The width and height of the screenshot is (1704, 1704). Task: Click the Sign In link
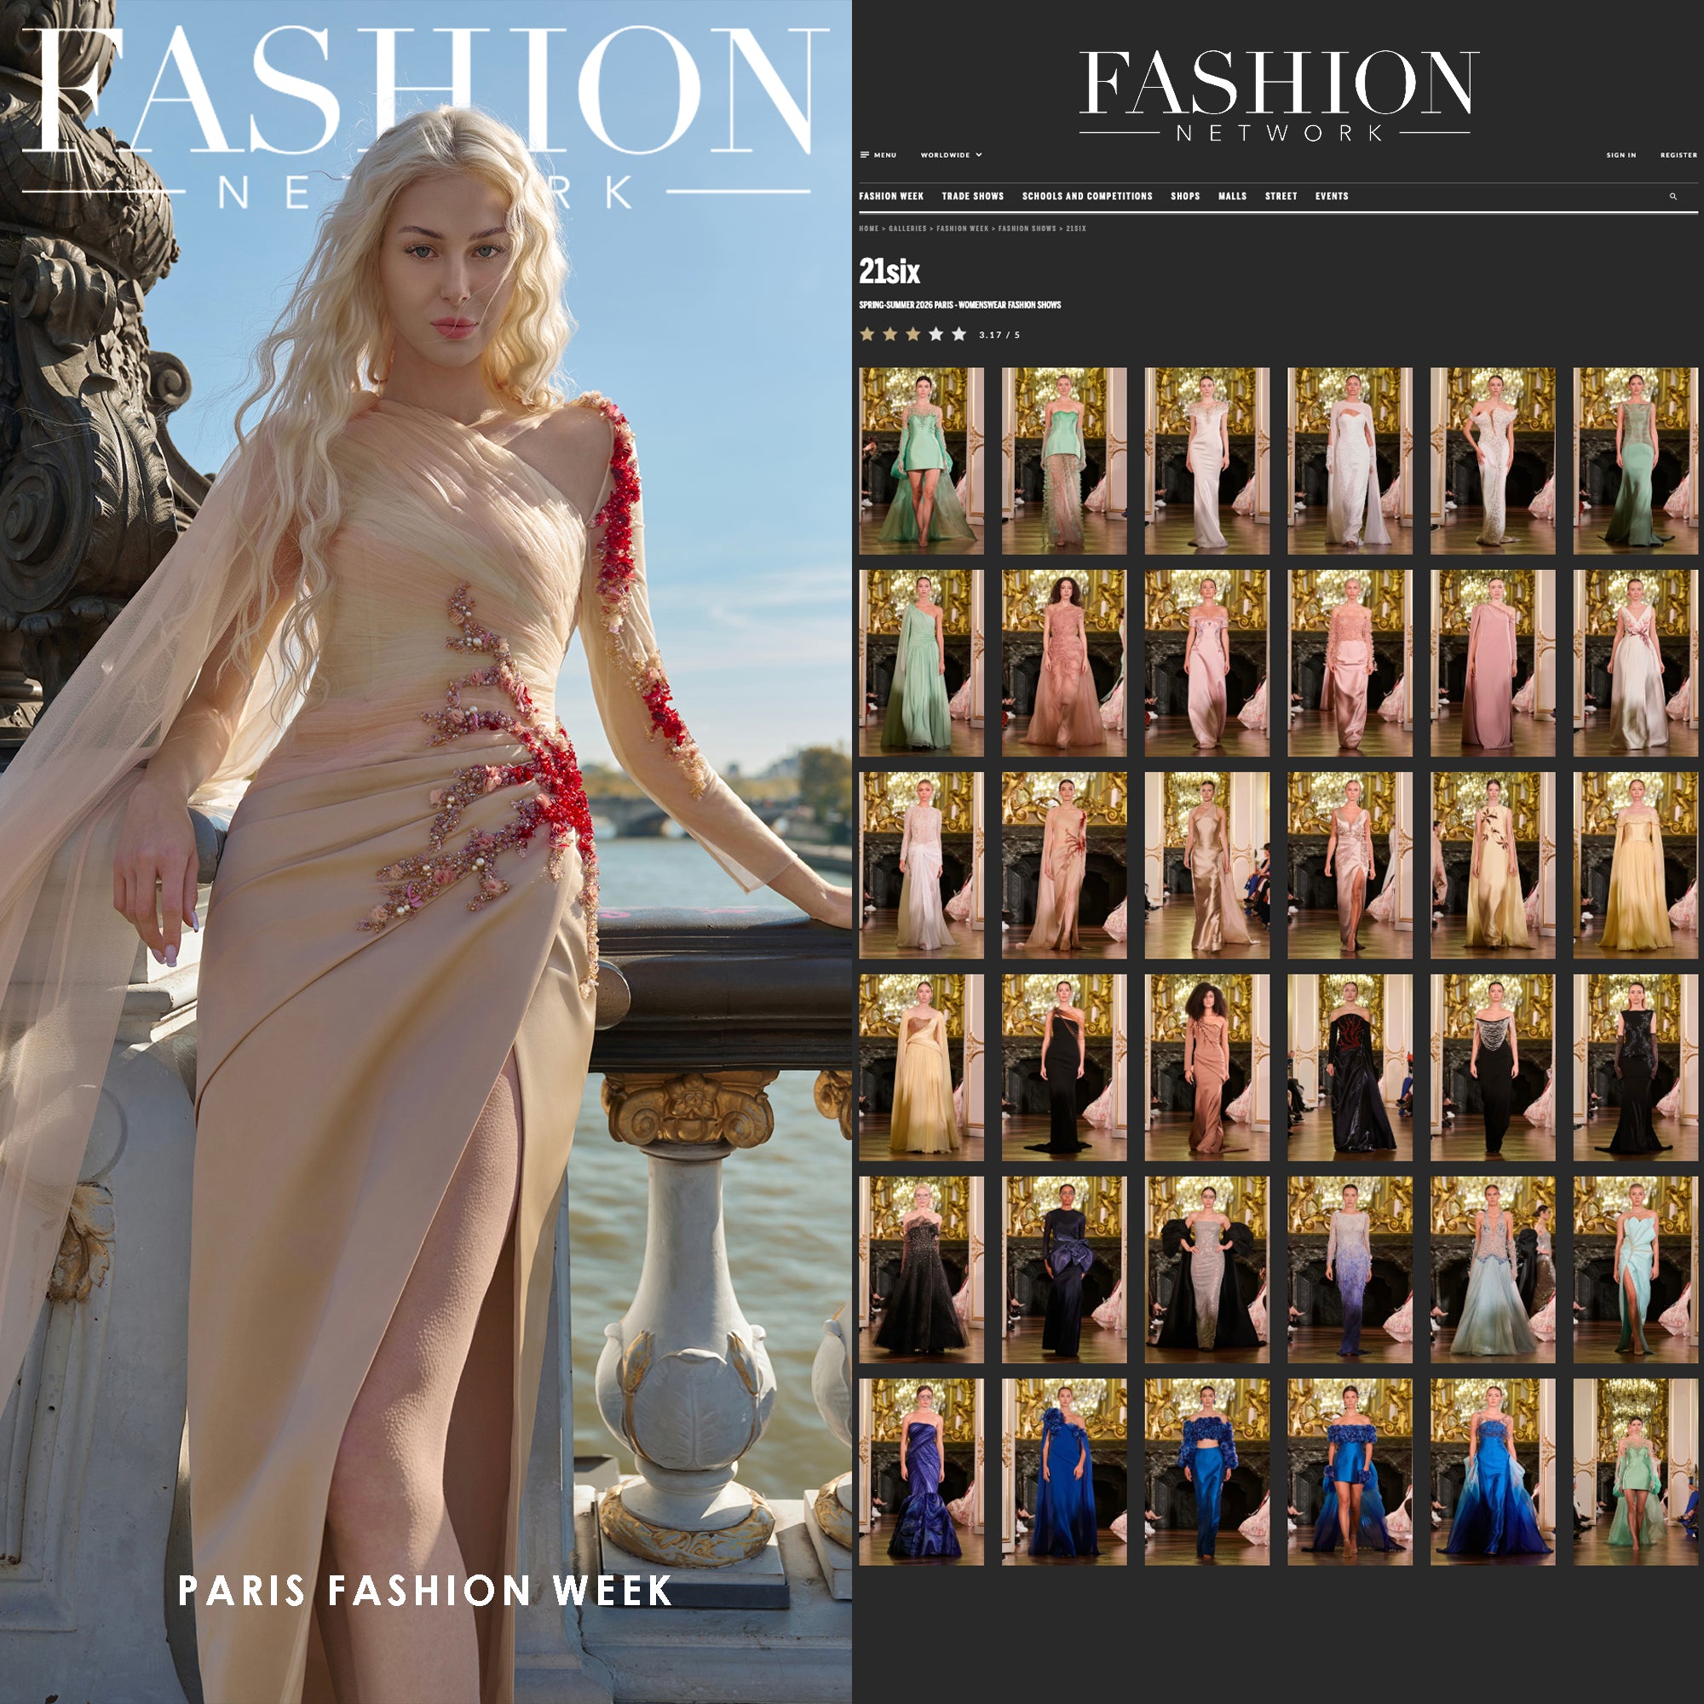pos(1621,155)
